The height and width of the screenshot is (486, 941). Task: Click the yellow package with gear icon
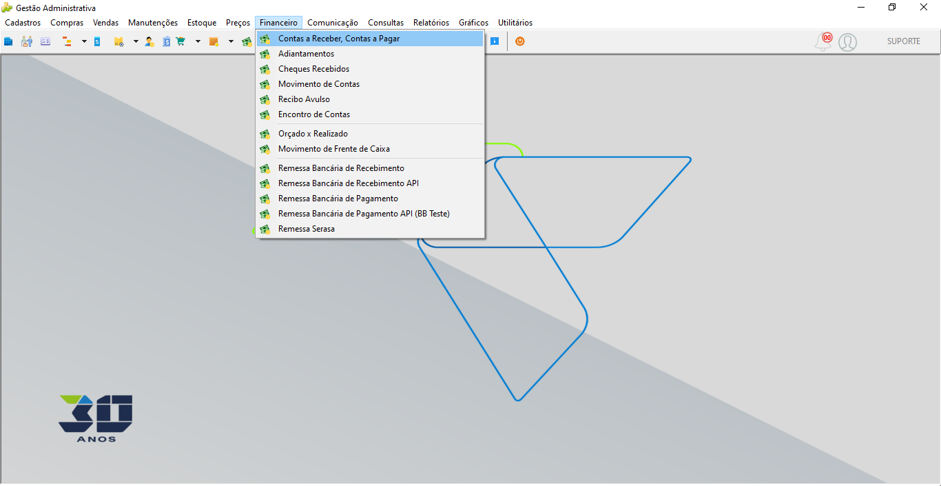[119, 41]
